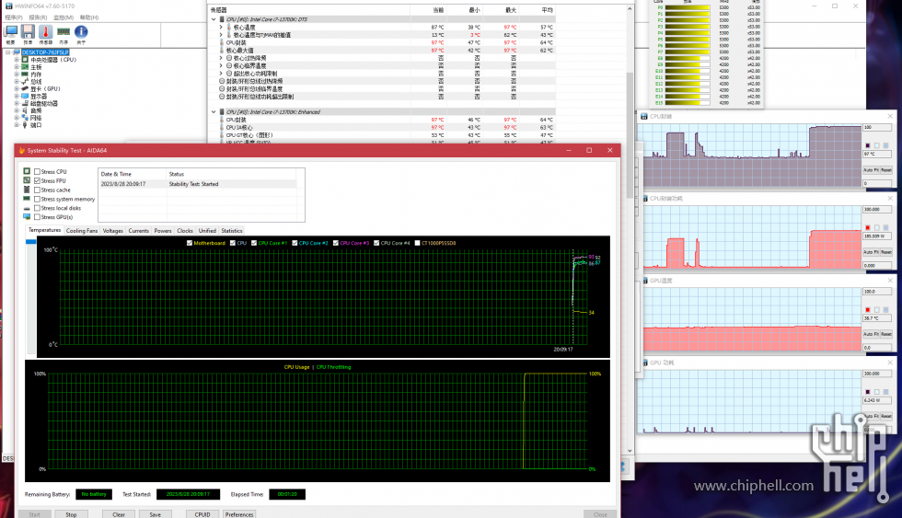
Task: Expand the 核心过热降频 sensor row
Action: pos(221,58)
